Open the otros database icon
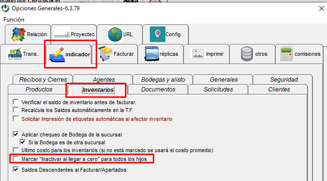 (246, 54)
